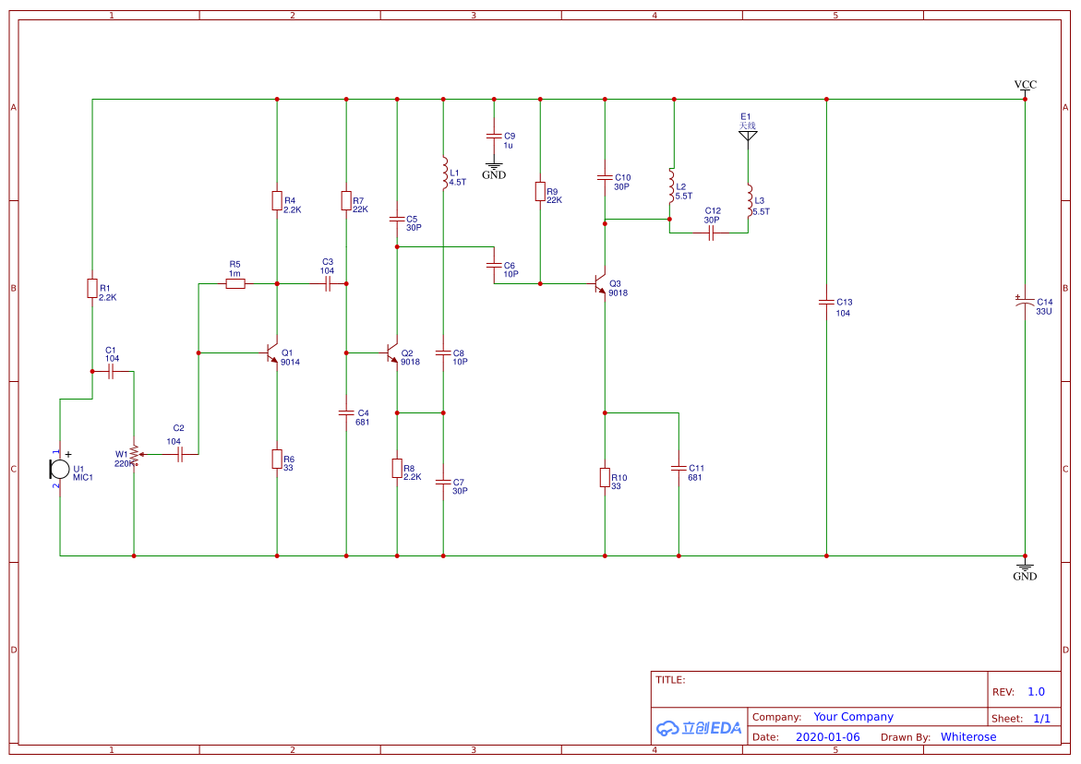The image size is (1081, 764).
Task: Select the Q1 9014 transistor symbol
Action: [x=272, y=353]
